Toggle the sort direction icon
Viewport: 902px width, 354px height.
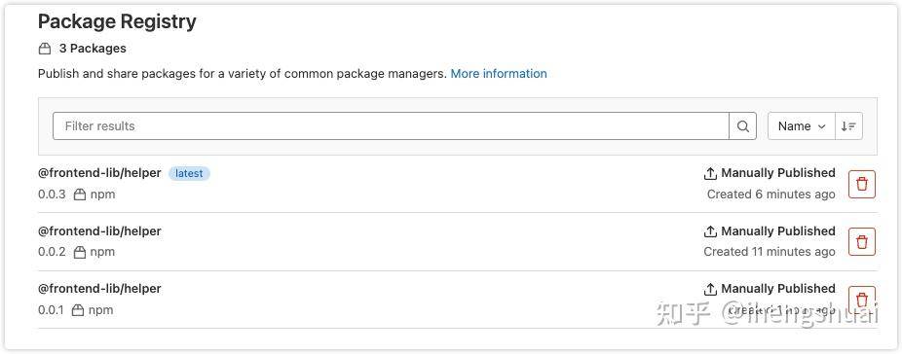point(848,125)
